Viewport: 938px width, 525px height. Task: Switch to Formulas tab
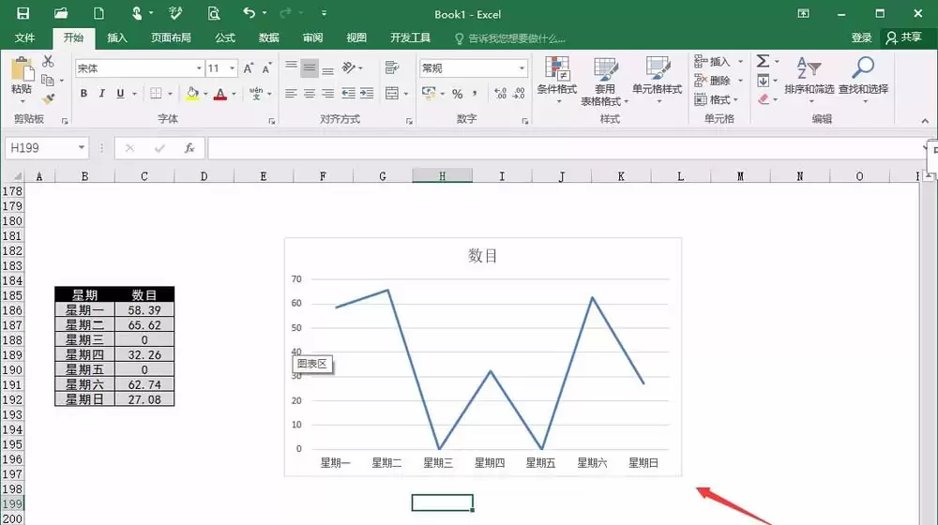point(225,37)
